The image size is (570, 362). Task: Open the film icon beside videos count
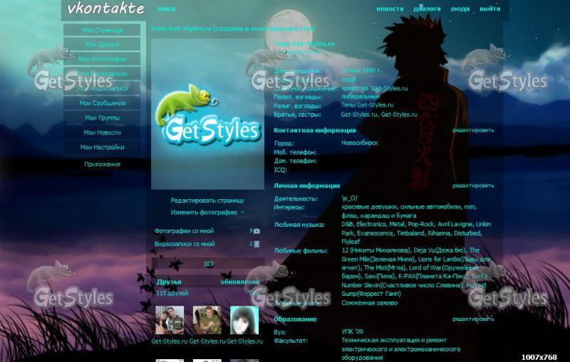(256, 244)
